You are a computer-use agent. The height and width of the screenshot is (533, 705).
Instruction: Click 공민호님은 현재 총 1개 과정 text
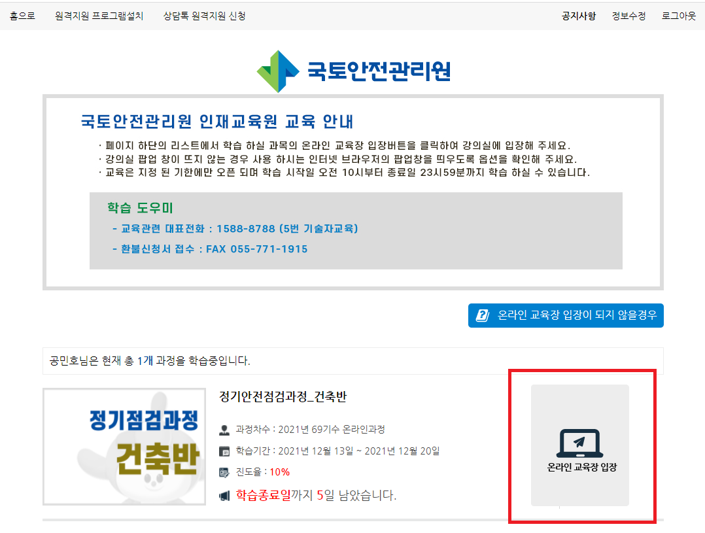[x=150, y=361]
